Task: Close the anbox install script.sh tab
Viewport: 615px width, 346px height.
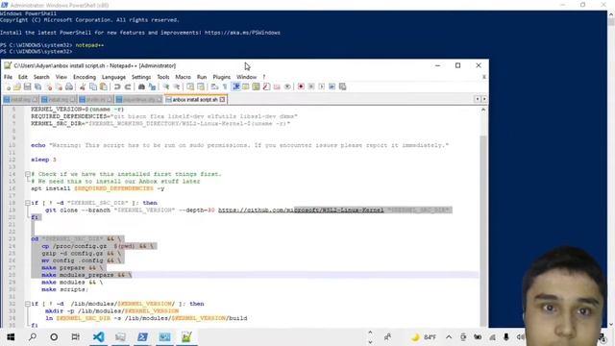Action: pos(222,100)
